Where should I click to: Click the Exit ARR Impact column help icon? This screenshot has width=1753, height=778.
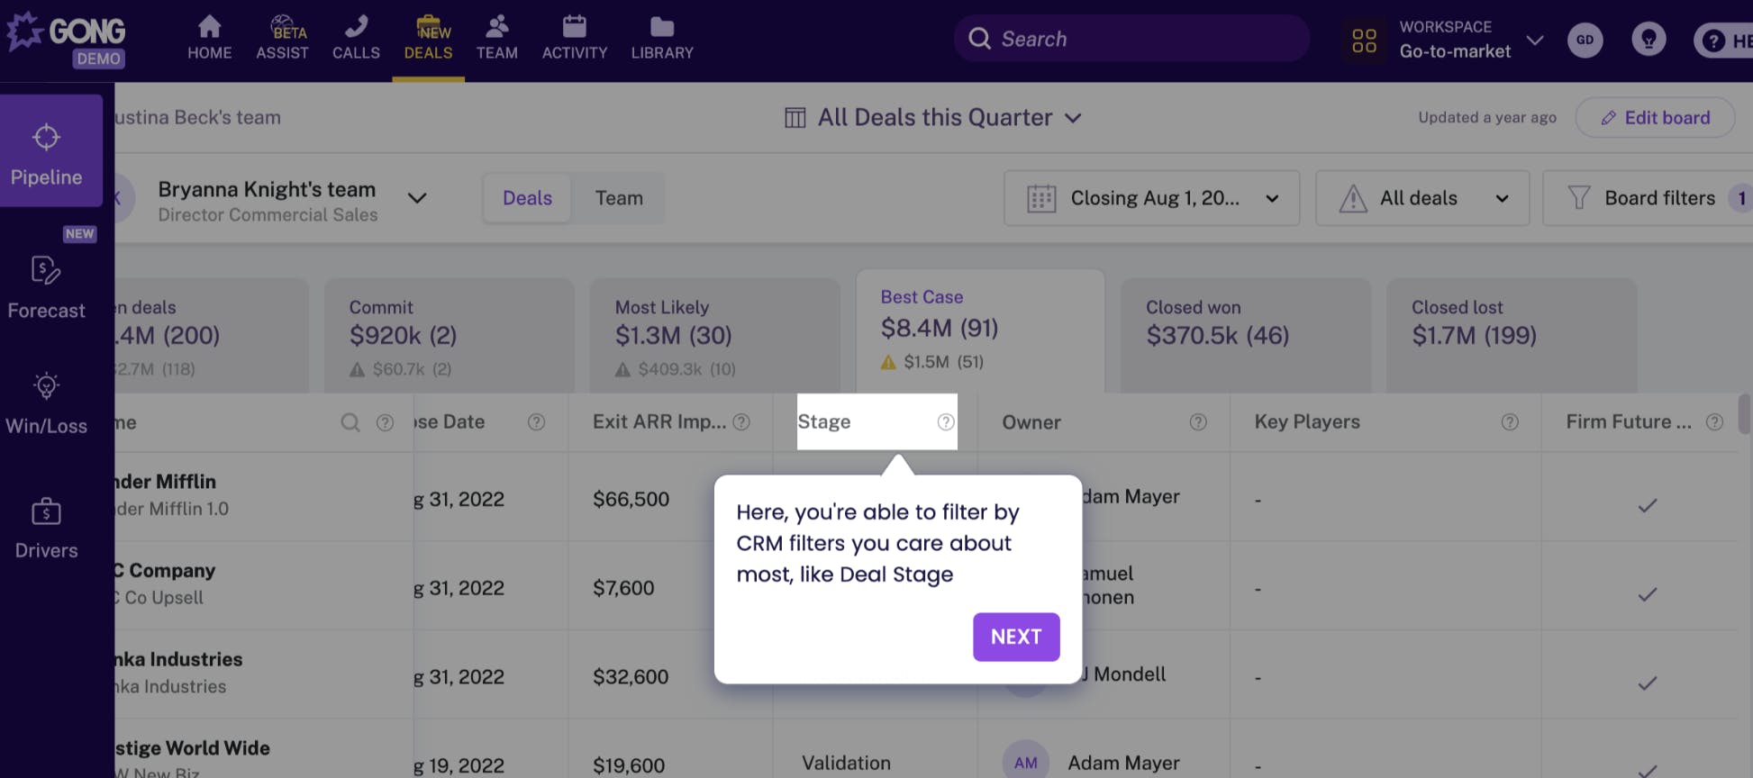(741, 422)
